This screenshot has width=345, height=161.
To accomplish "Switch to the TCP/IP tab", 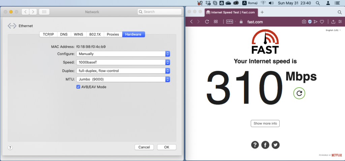I will pos(48,34).
